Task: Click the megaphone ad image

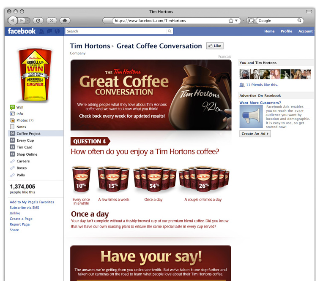Action: pos(251,116)
